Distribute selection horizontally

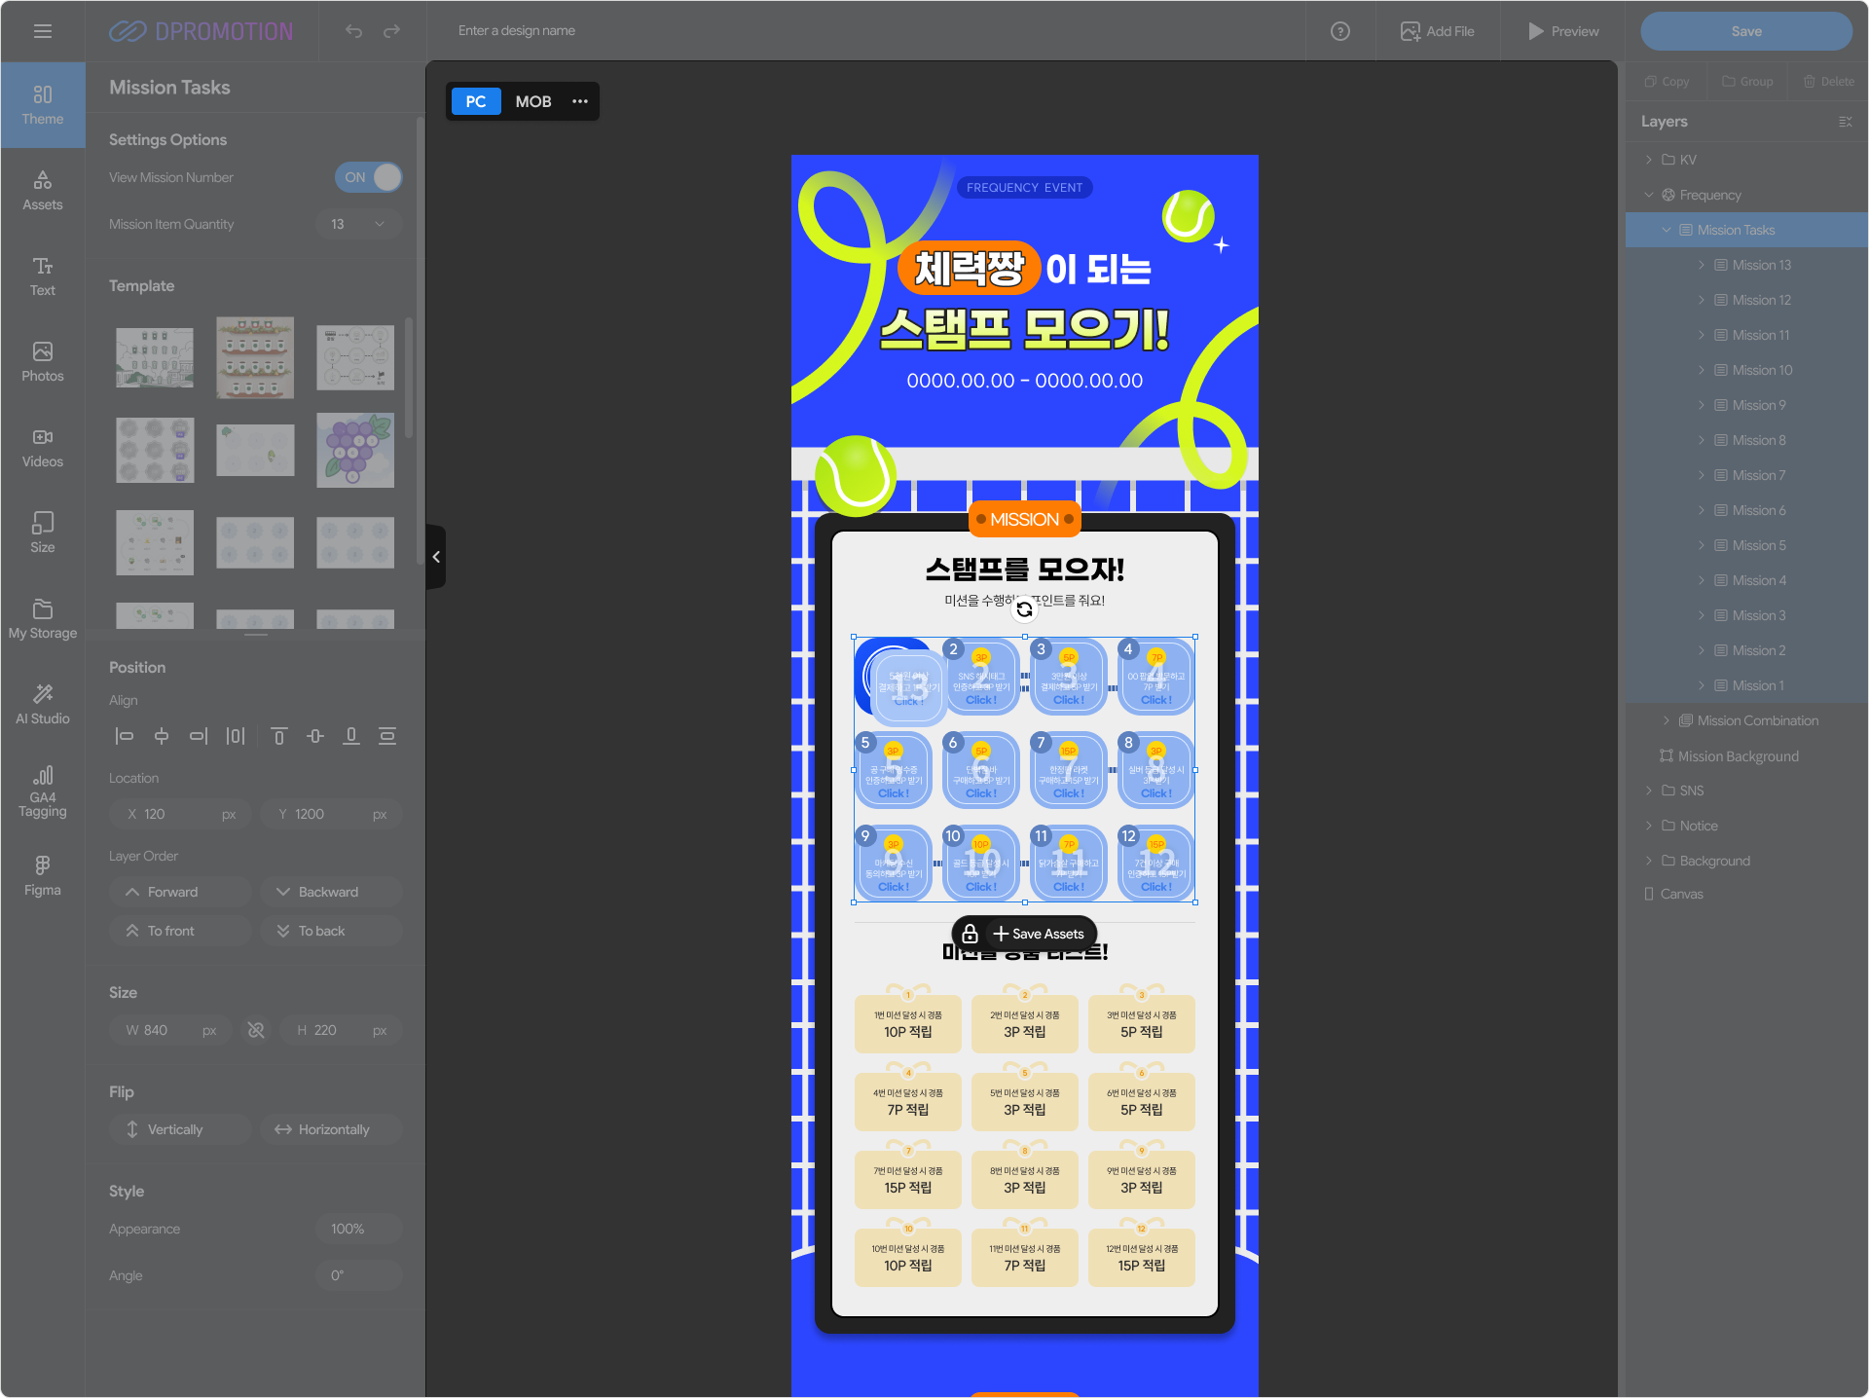236,736
